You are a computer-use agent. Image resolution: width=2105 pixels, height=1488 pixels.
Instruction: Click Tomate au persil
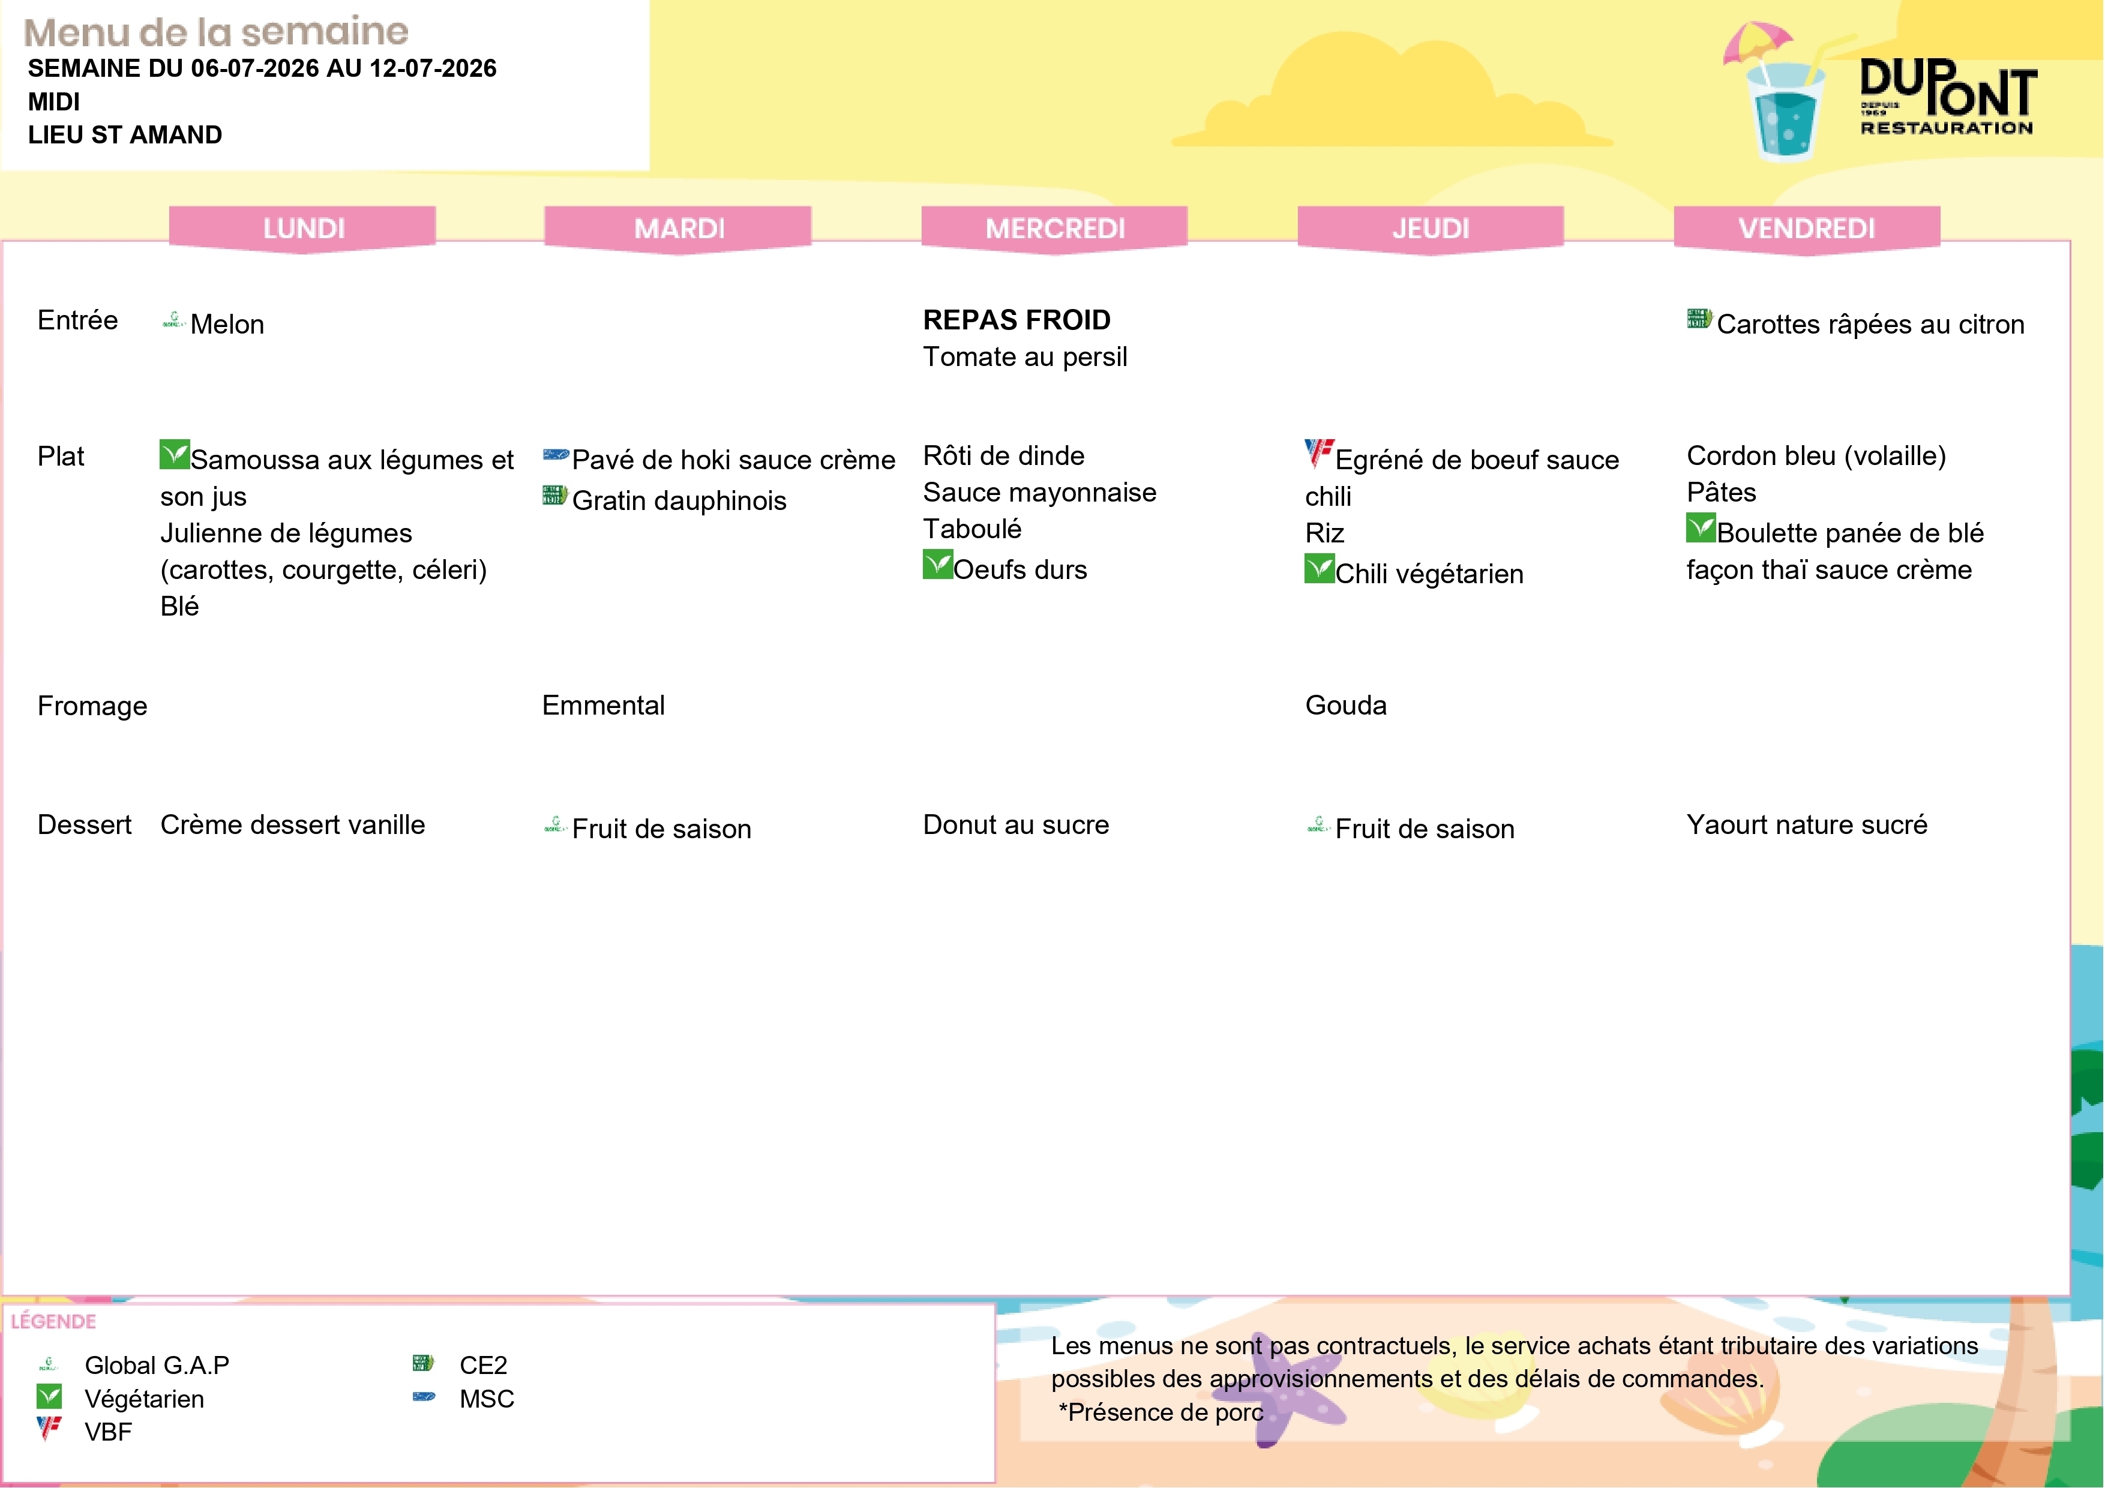1025,356
